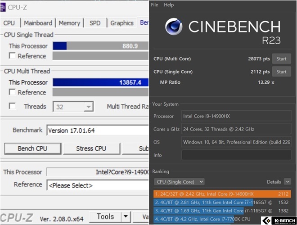
Task: Open the Benchmark version dropdown
Action: click(x=98, y=130)
